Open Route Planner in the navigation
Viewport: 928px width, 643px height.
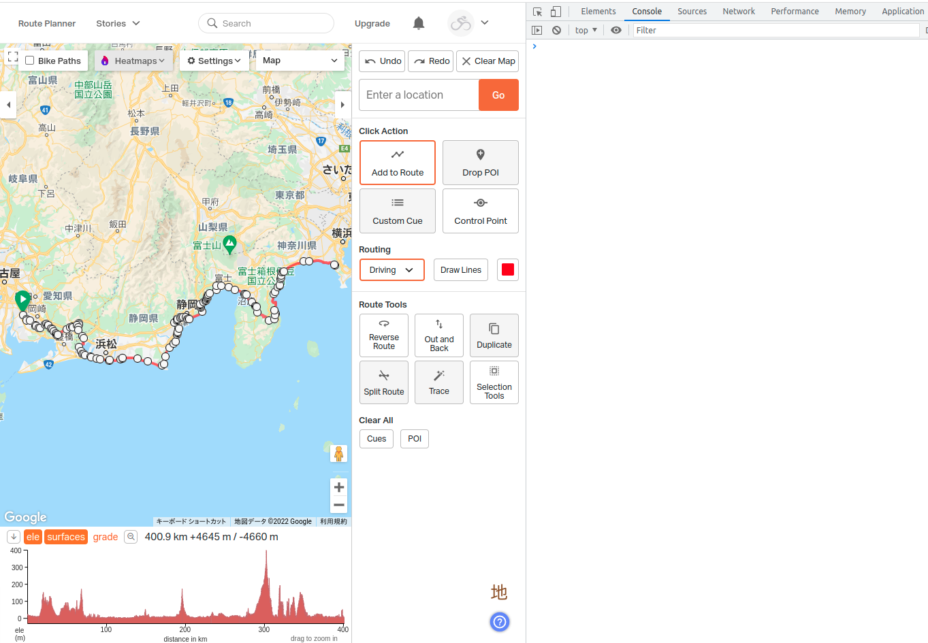(x=47, y=23)
